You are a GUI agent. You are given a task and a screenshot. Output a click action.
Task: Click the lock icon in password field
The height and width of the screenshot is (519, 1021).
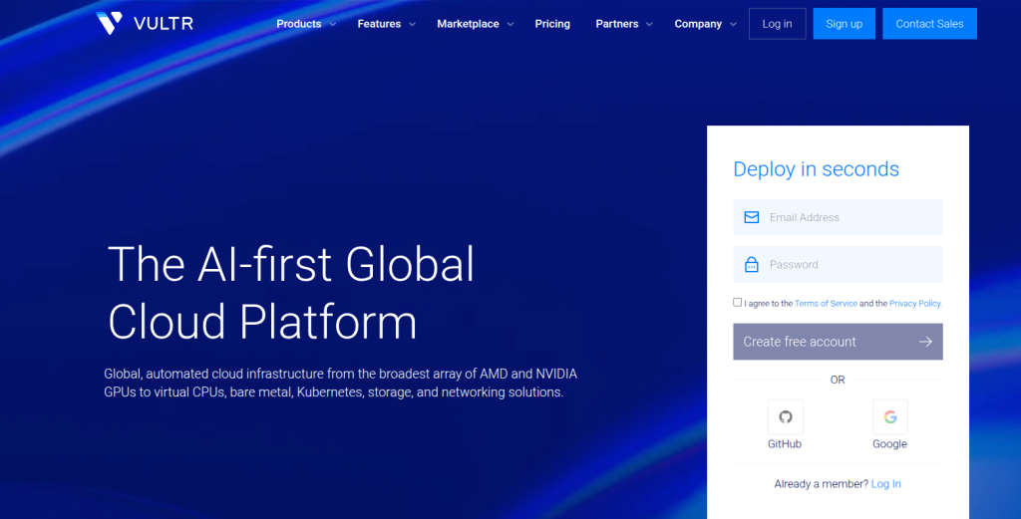tap(752, 265)
